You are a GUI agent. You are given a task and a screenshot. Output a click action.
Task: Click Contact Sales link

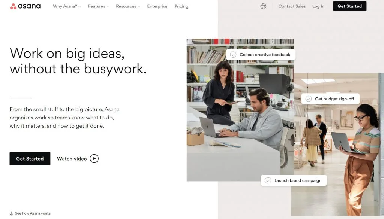(292, 6)
